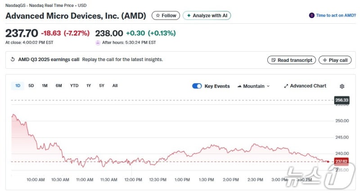Click the play call speech icon

pos(324,60)
